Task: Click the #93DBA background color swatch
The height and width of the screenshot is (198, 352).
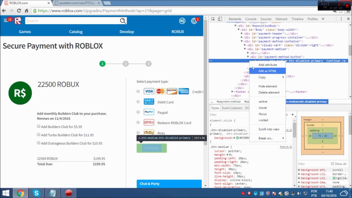Action: point(238,138)
